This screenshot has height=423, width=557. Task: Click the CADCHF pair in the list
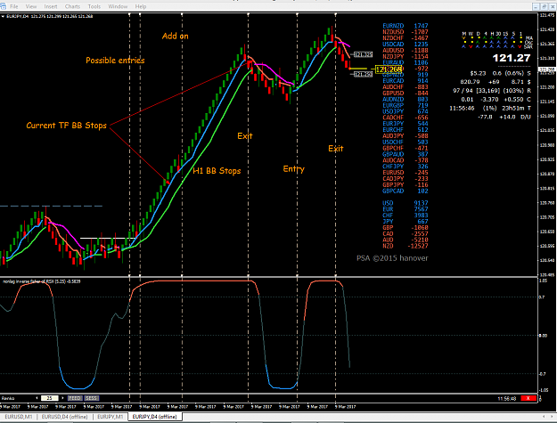[x=393, y=118]
